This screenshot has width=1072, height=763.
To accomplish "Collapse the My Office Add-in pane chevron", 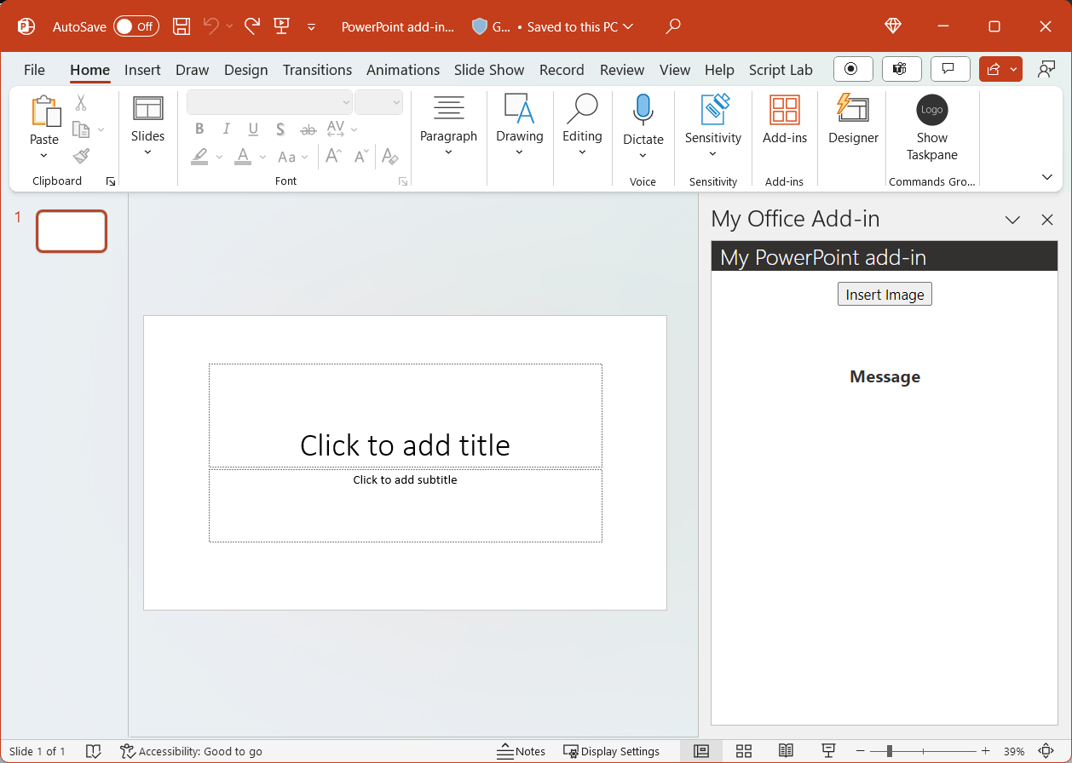I will pos(1012,220).
